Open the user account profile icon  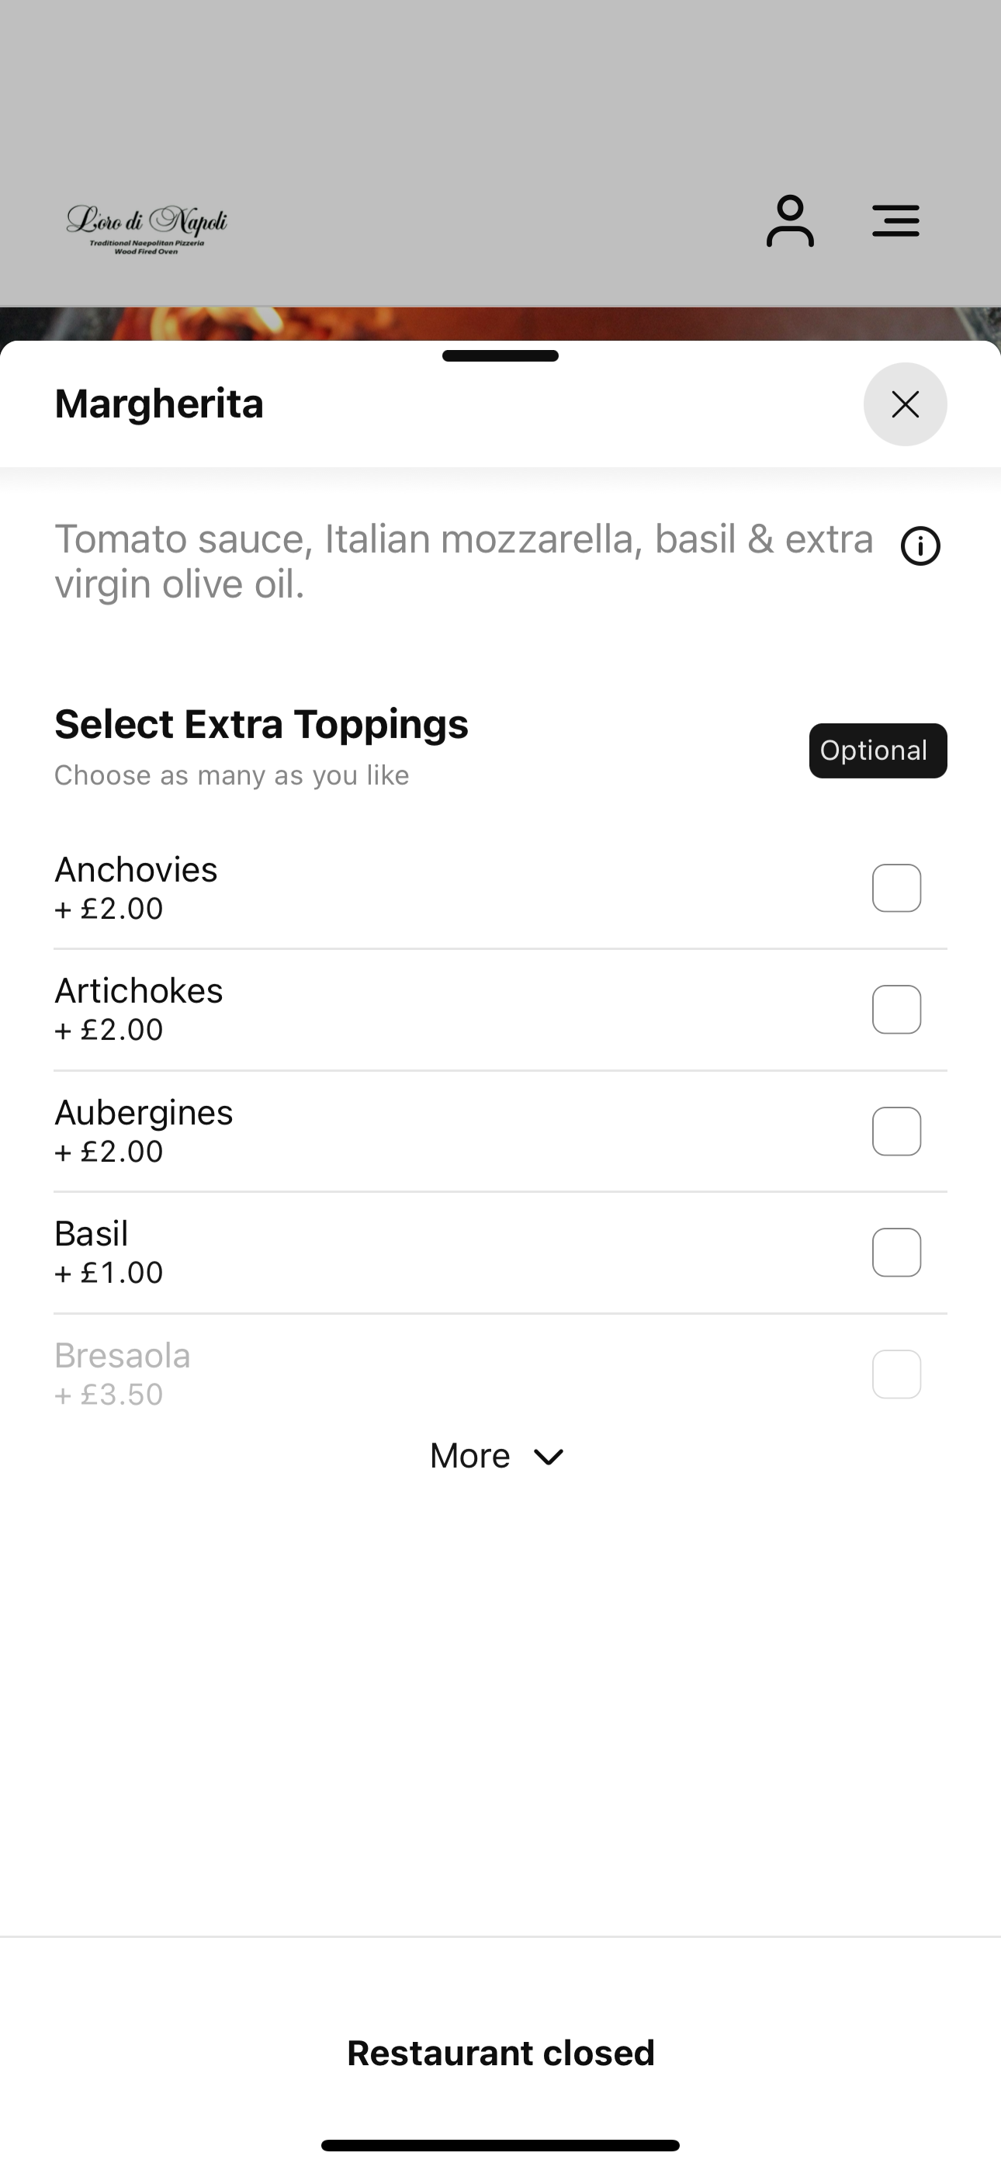[x=789, y=221]
